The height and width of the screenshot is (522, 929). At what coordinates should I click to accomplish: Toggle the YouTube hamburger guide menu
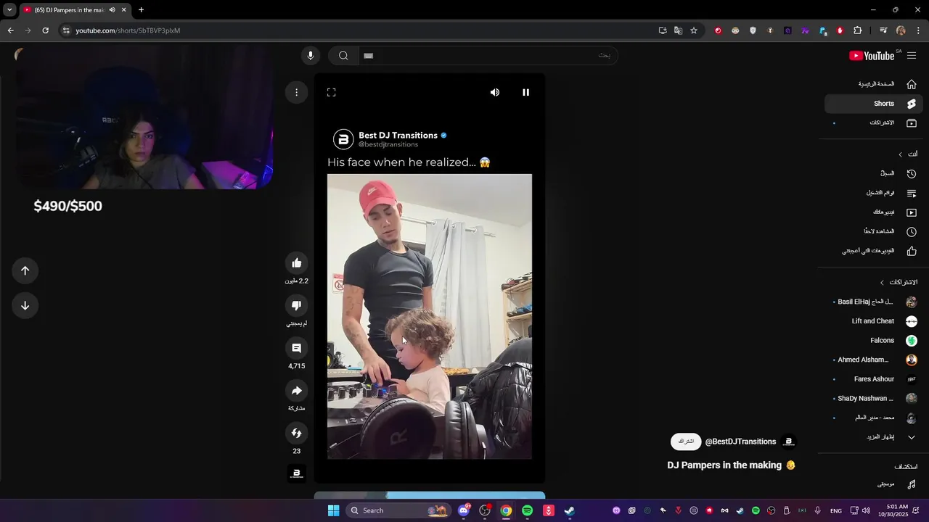(912, 56)
